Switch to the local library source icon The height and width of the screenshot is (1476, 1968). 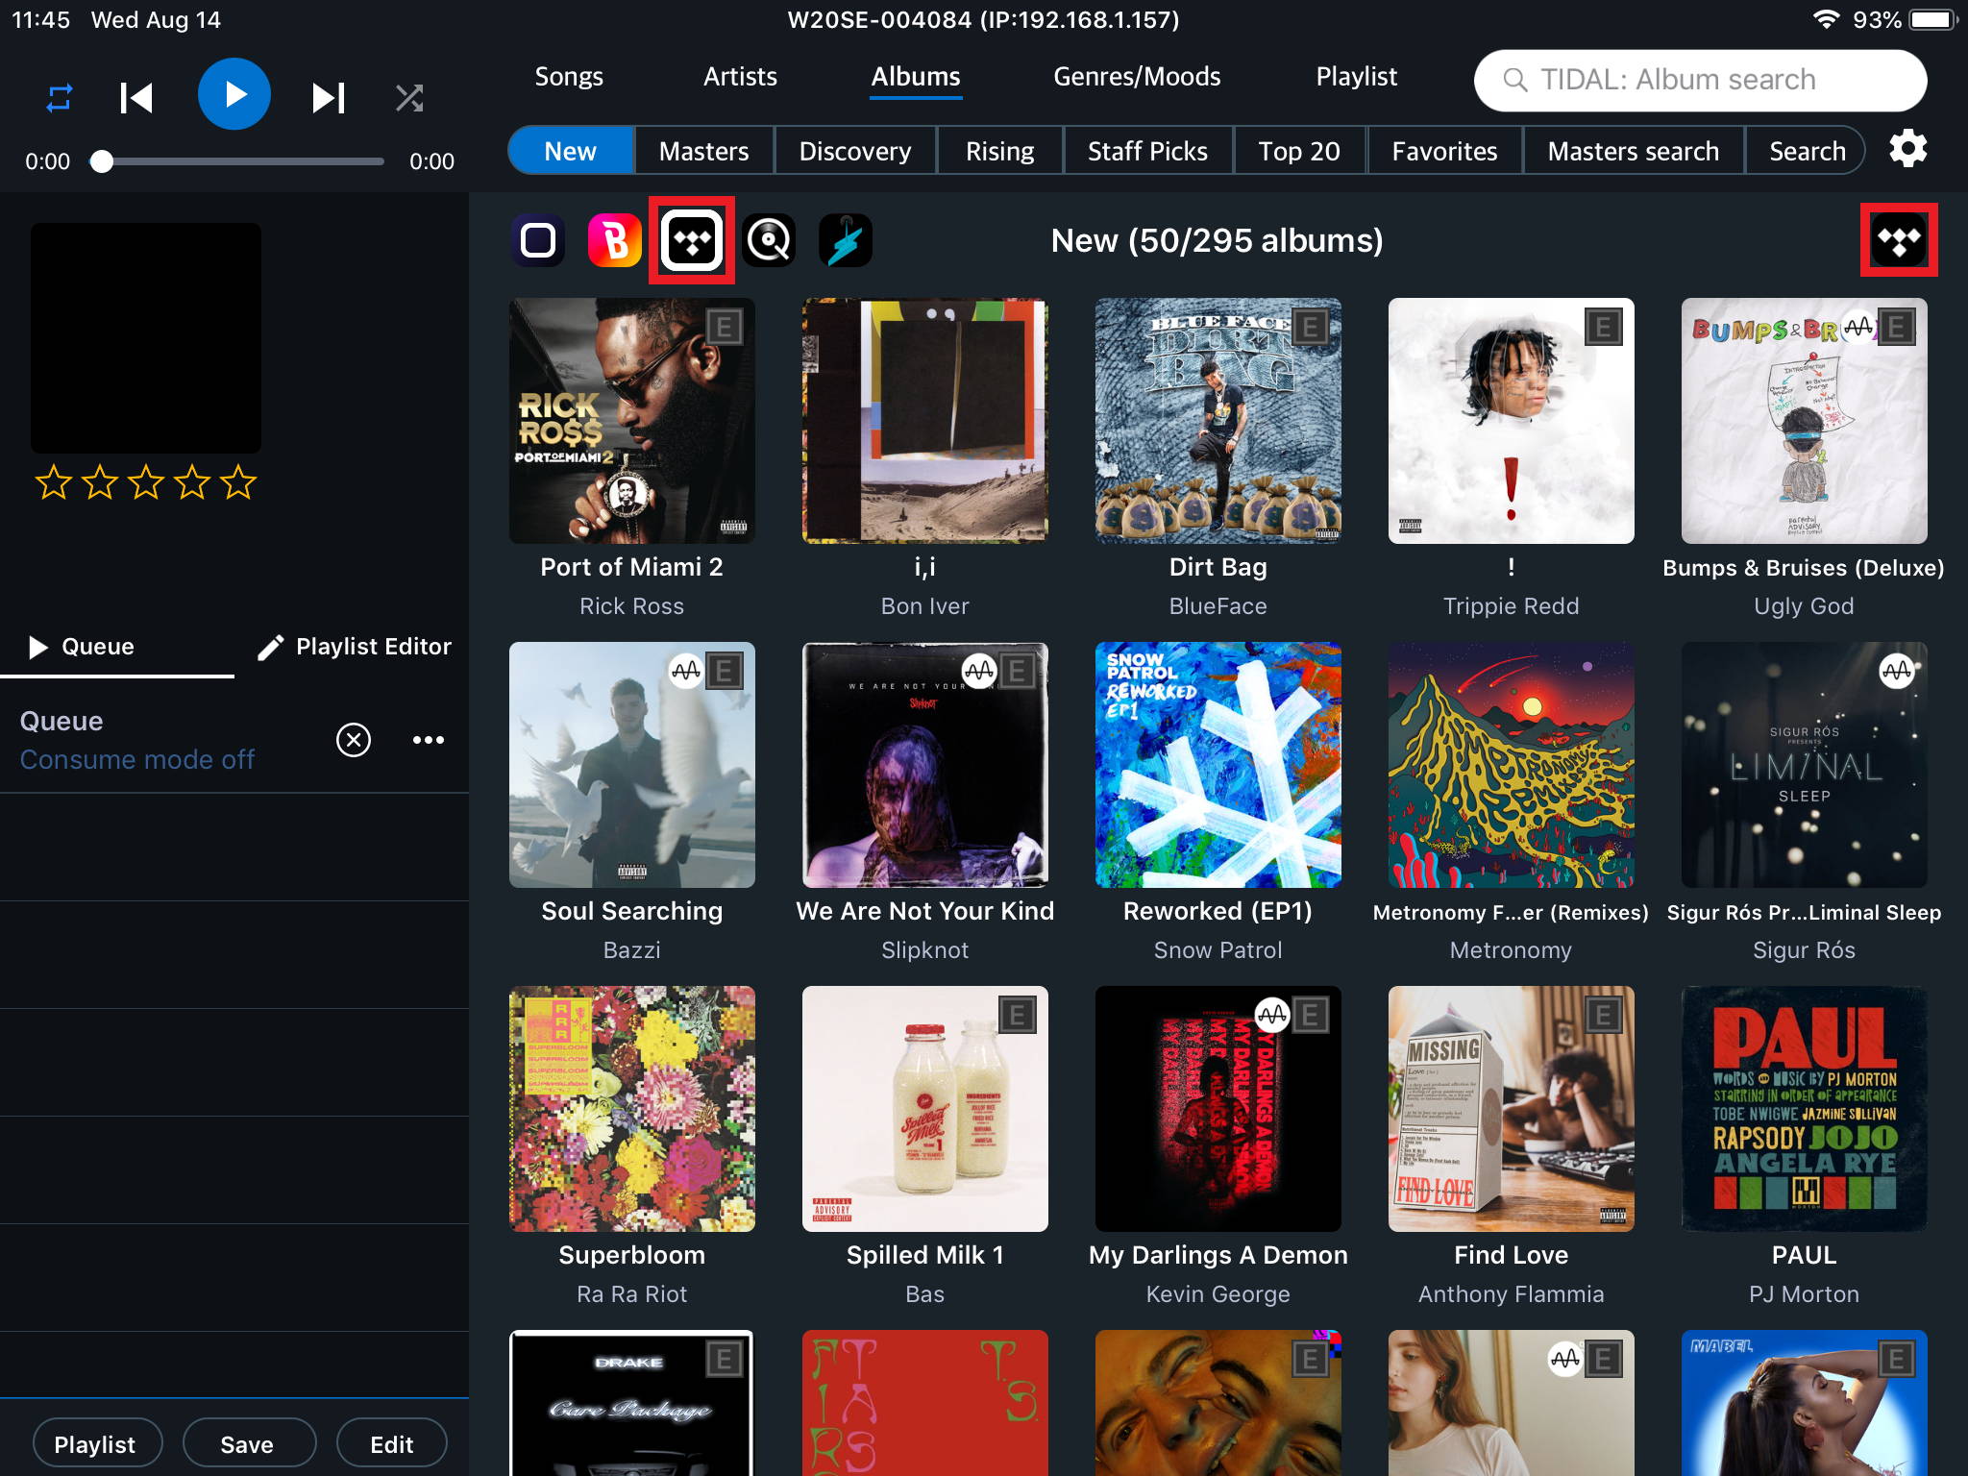(x=538, y=240)
